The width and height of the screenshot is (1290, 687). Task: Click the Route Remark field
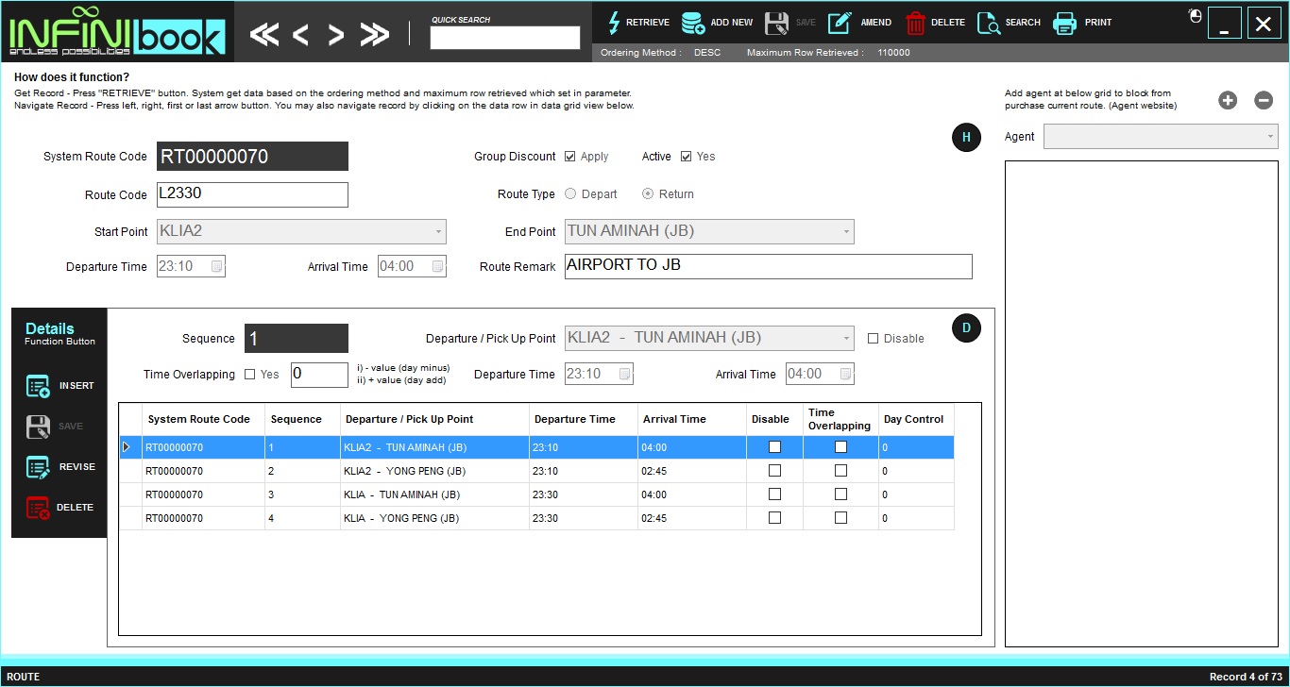pos(768,266)
